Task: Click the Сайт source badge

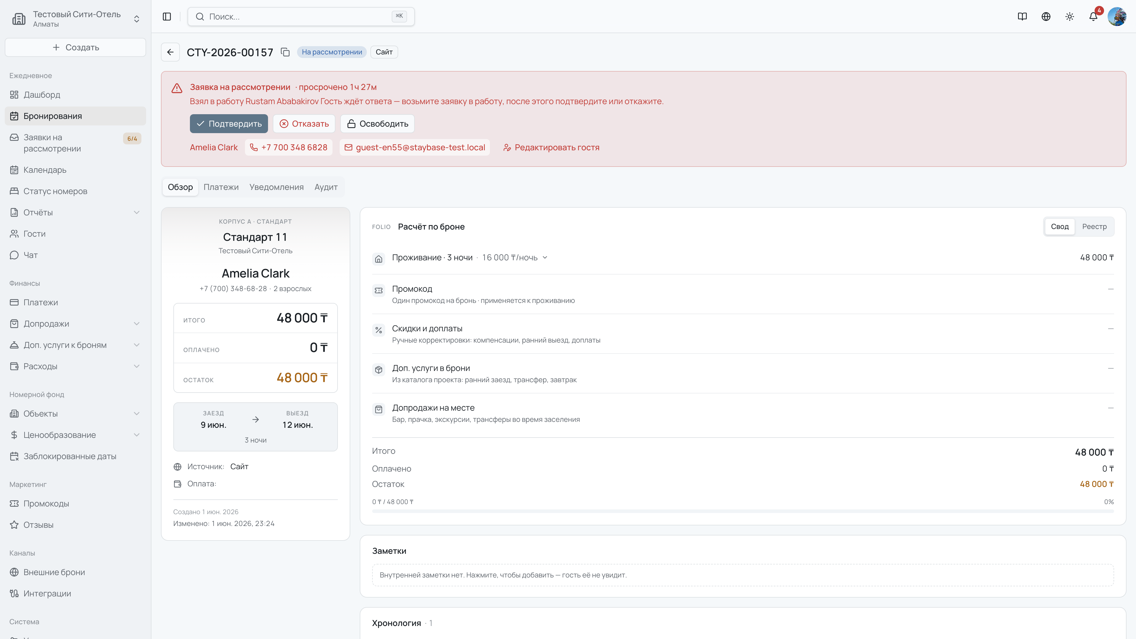Action: pos(384,52)
